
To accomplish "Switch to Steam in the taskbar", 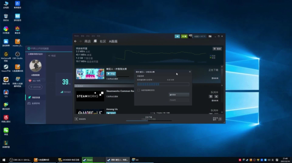I will (93, 160).
